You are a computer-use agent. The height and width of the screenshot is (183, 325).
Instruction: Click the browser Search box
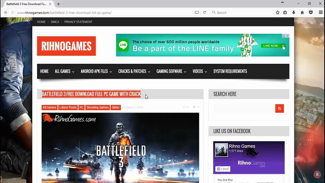click(241, 12)
